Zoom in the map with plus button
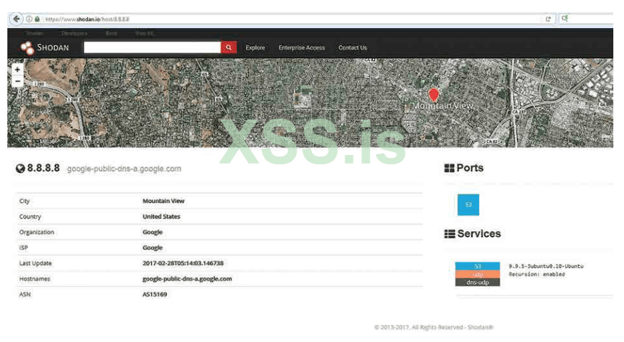 [x=17, y=69]
